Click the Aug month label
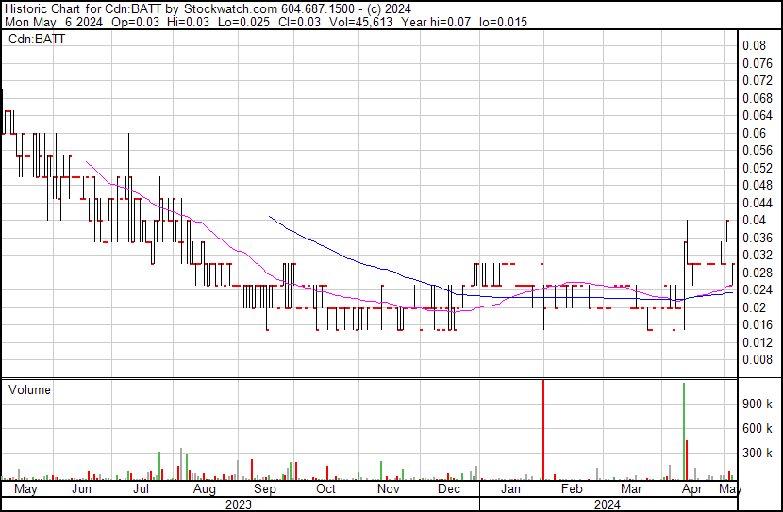Image resolution: width=783 pixels, height=512 pixels. tap(204, 489)
